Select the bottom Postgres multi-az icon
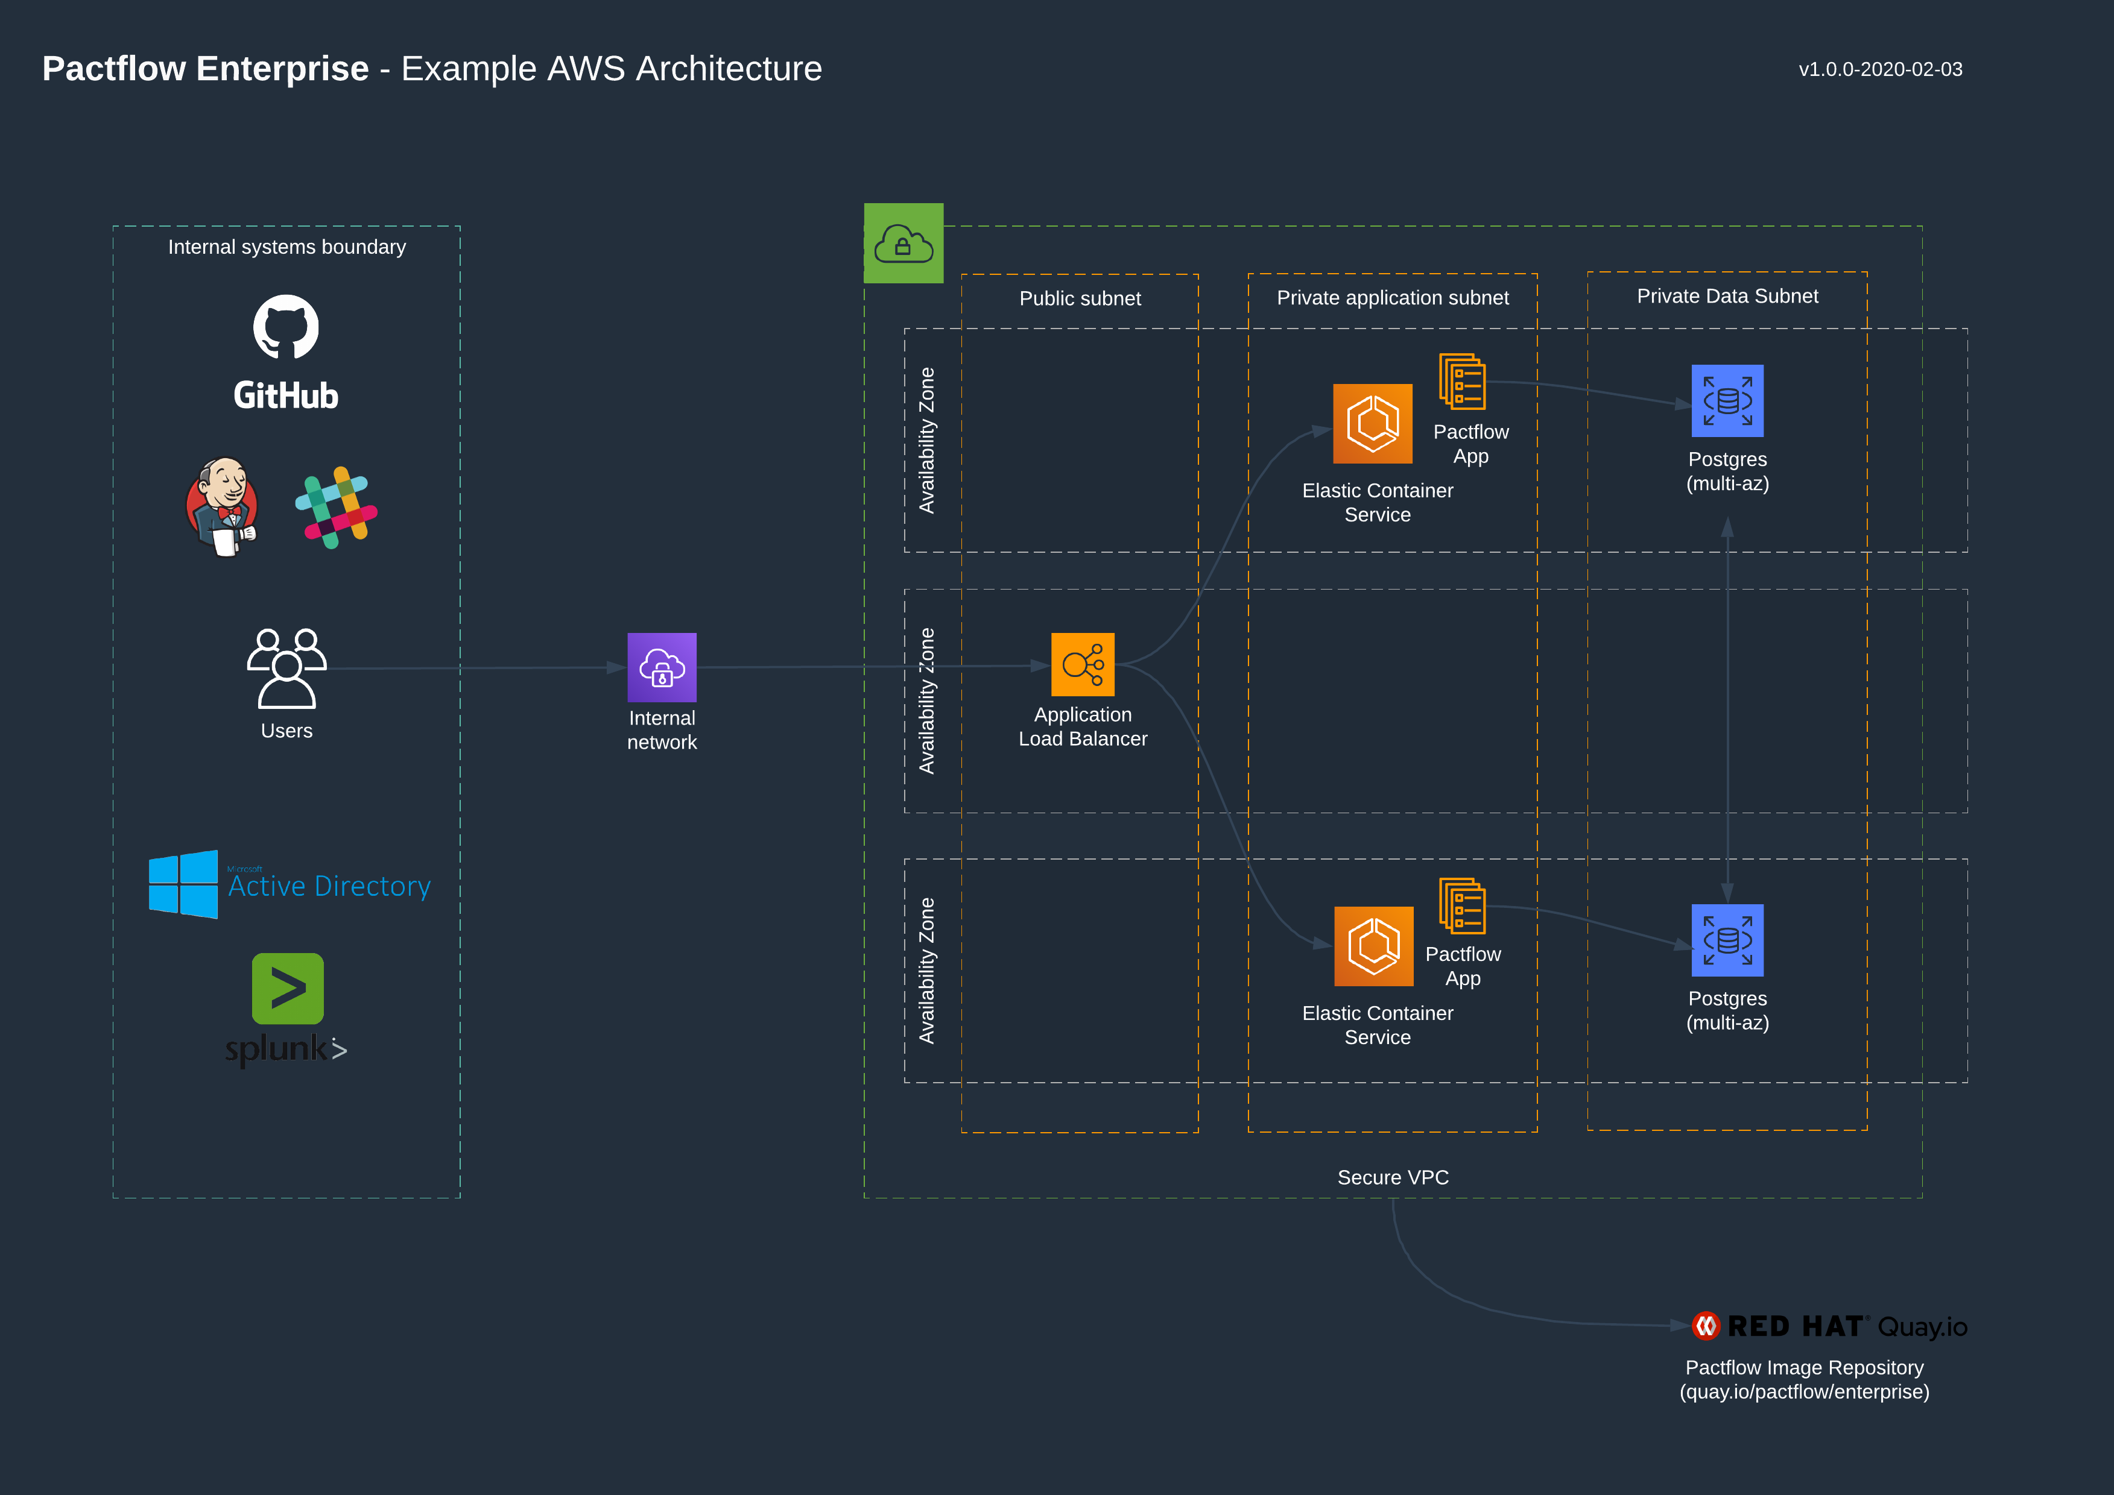 (x=1727, y=941)
